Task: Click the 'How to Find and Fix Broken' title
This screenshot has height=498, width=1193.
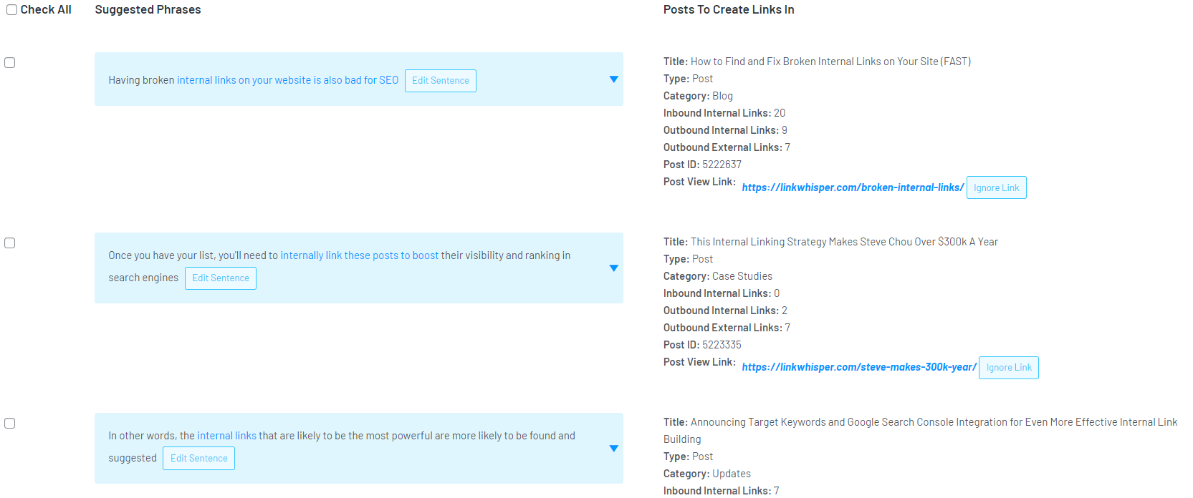Action: tap(830, 62)
